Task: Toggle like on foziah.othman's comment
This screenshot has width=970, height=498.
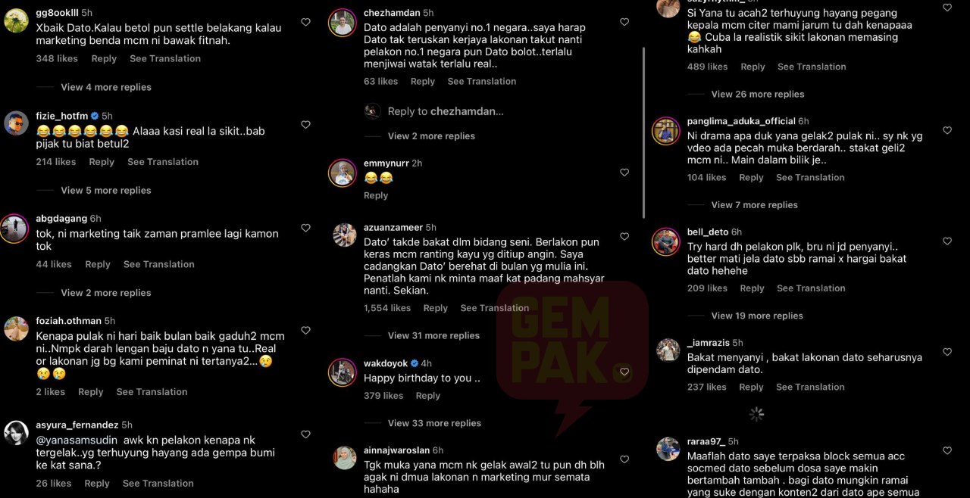Action: [305, 331]
